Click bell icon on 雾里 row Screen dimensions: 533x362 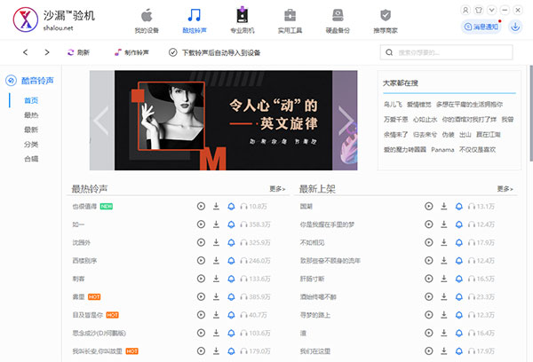(x=231, y=297)
